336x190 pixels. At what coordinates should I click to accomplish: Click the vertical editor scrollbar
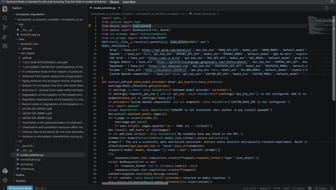[334, 58]
